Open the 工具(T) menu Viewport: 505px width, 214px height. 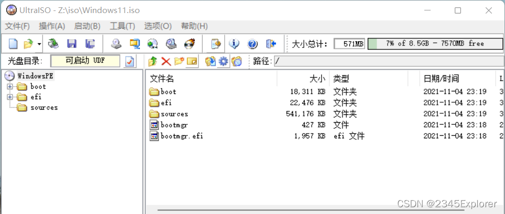123,26
